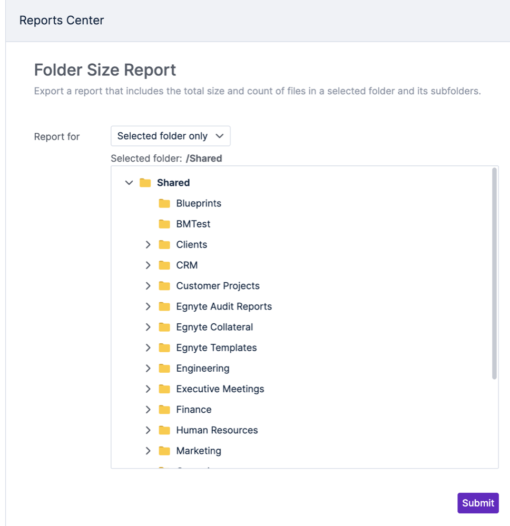Select the Egnyte Templates folder name

[216, 348]
